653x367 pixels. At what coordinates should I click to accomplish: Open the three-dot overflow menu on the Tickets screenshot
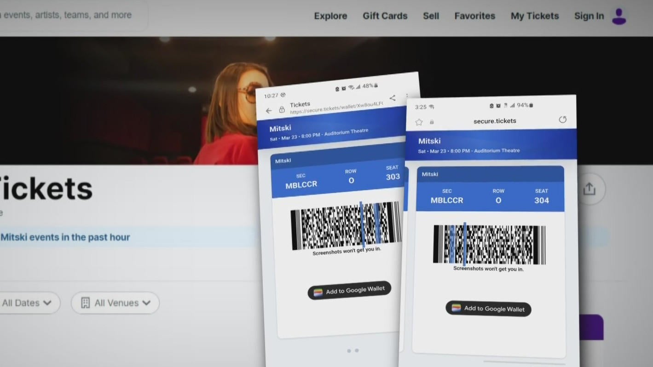pyautogui.click(x=407, y=96)
